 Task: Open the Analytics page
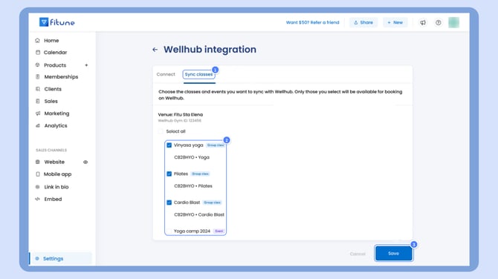[x=56, y=125]
